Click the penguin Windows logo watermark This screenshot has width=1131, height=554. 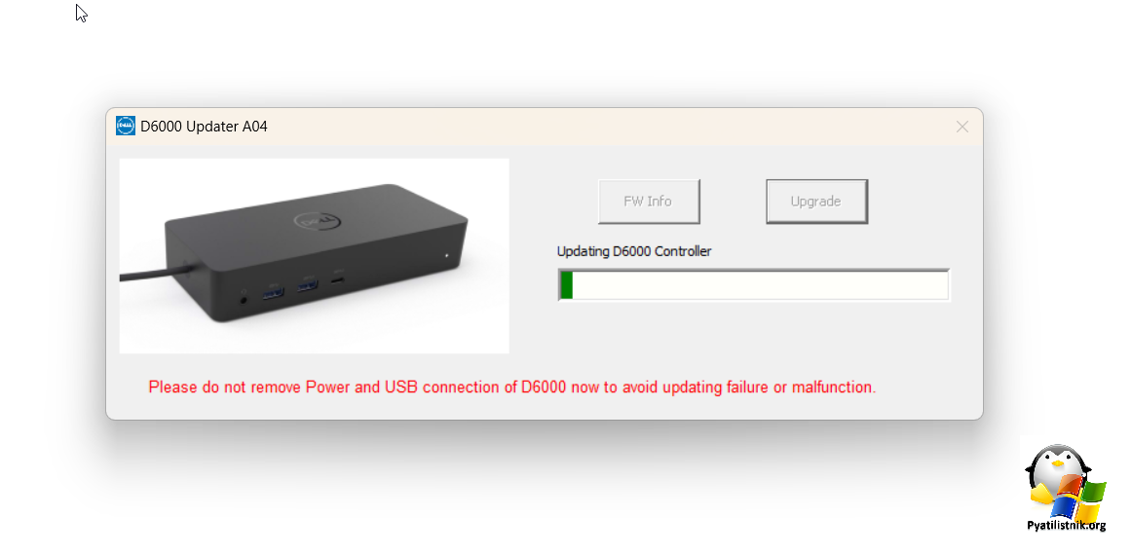point(1065,480)
